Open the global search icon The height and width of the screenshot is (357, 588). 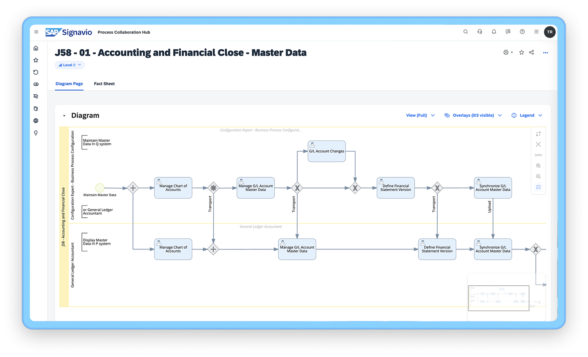(465, 32)
